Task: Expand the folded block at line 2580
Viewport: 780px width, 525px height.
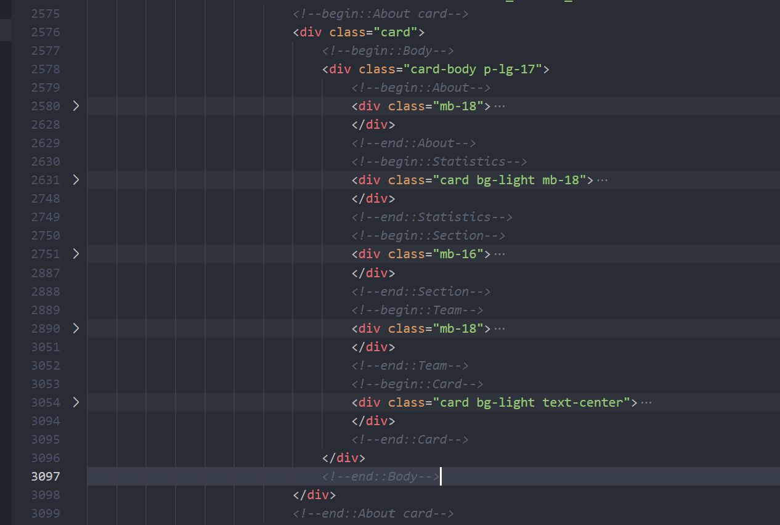Action: click(x=76, y=106)
